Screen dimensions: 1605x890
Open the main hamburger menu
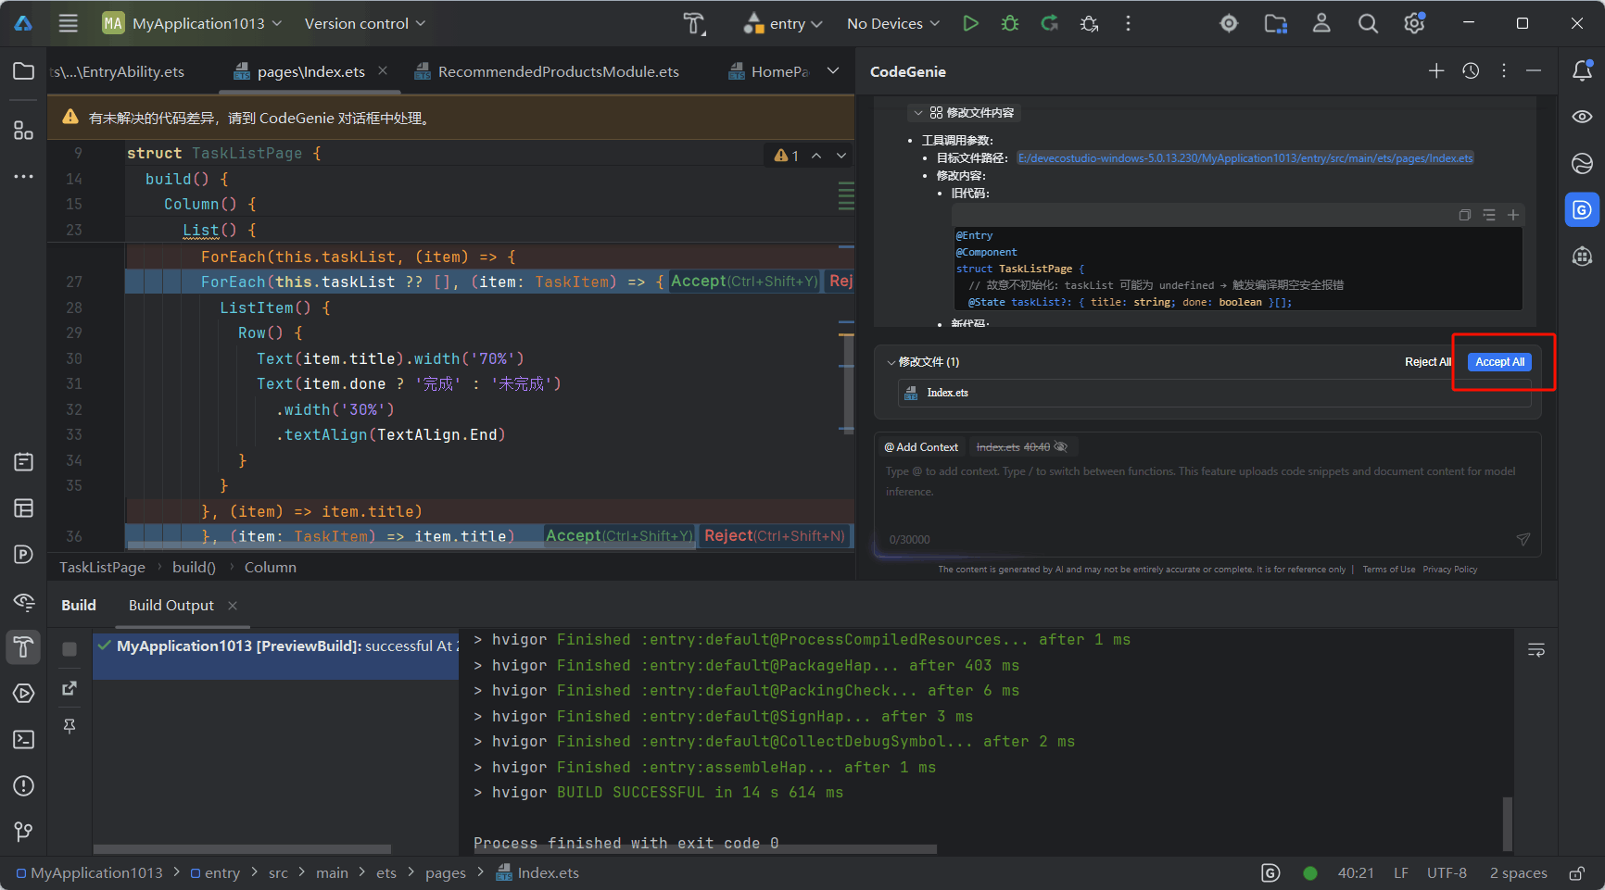(69, 23)
